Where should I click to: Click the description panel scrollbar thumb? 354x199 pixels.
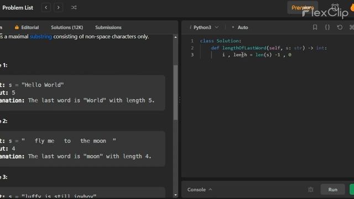[x=176, y=92]
